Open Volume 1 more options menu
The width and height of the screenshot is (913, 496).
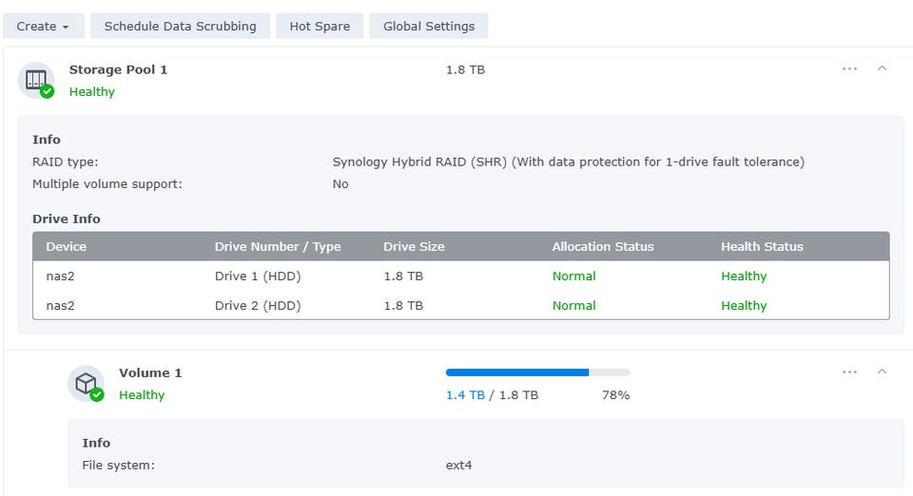coord(849,372)
